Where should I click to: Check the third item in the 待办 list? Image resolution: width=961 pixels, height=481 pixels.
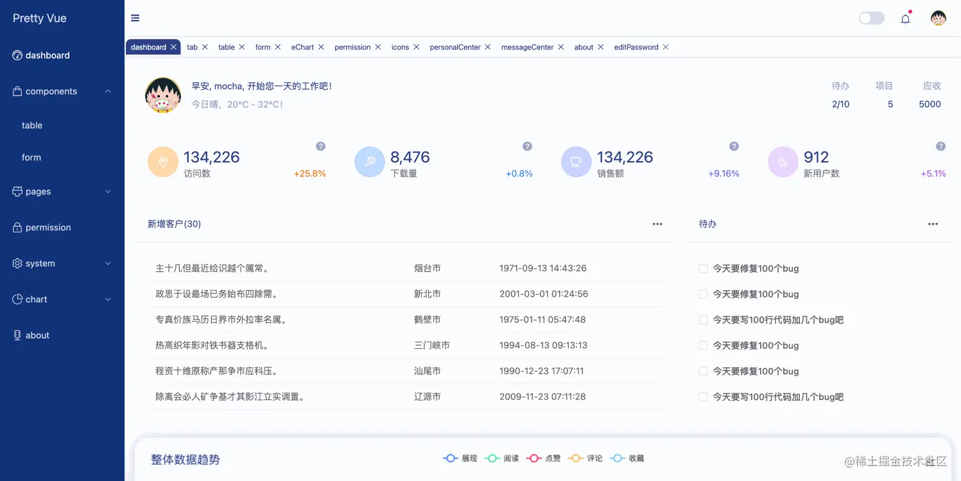[703, 320]
